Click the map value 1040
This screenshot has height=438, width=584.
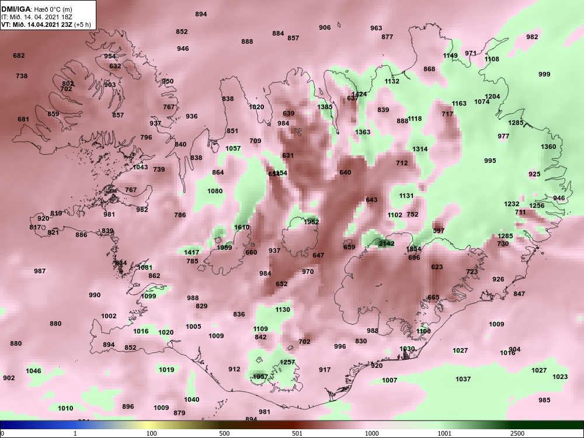[x=192, y=399]
